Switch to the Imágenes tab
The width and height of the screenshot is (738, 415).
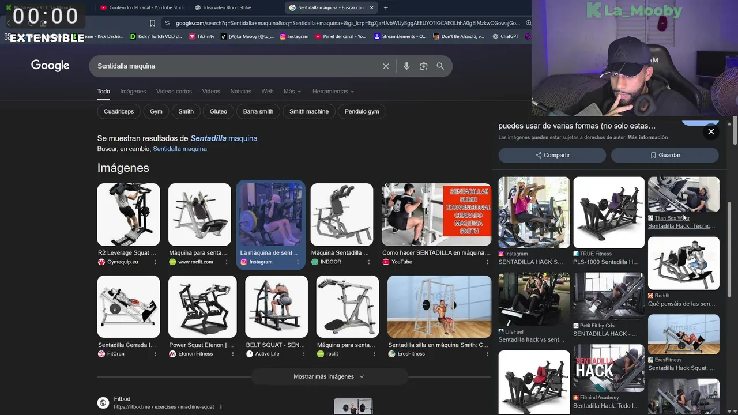pos(133,92)
